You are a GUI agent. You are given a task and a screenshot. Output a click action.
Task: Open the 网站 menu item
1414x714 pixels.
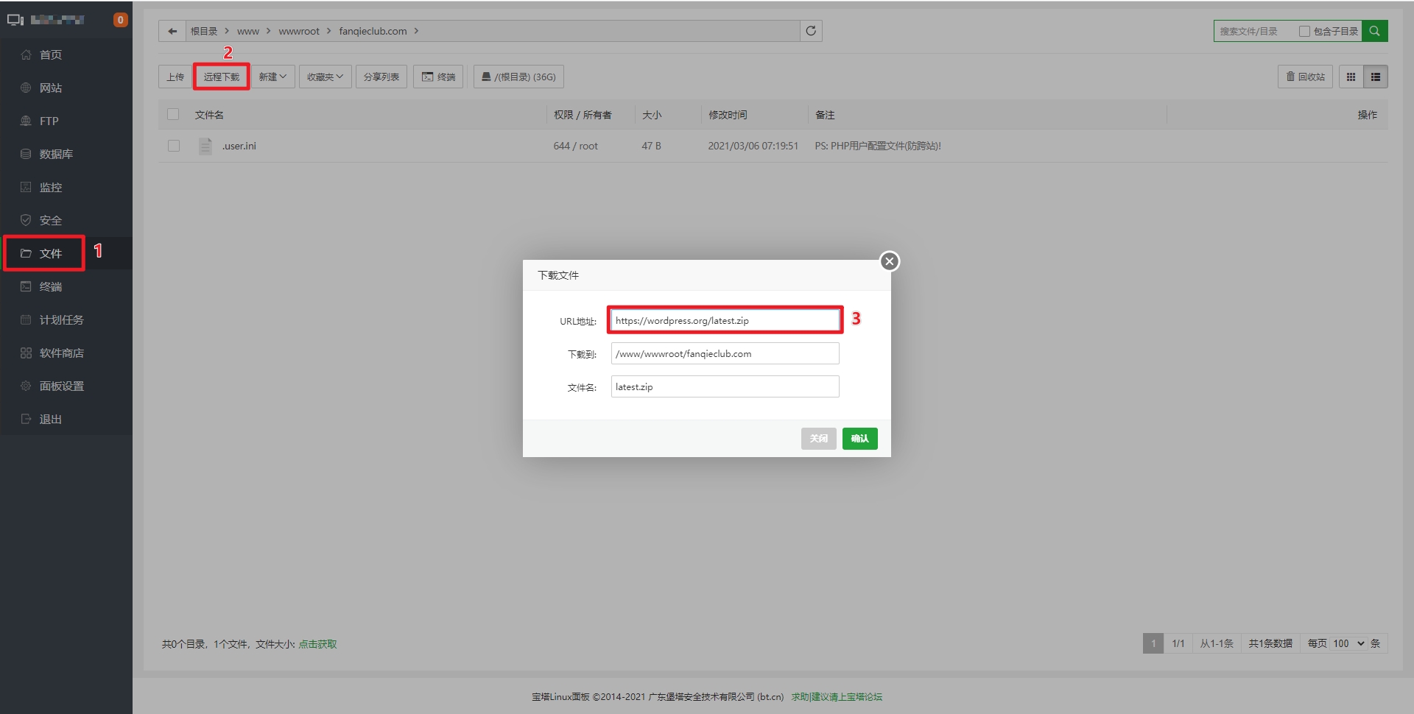[x=50, y=88]
